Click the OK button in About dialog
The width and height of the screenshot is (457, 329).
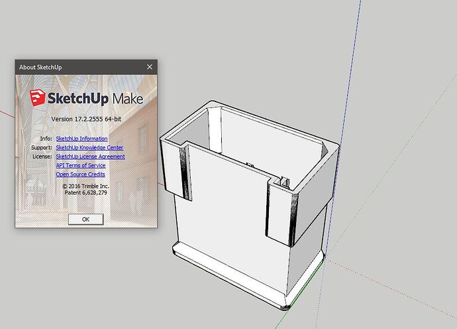(85, 220)
